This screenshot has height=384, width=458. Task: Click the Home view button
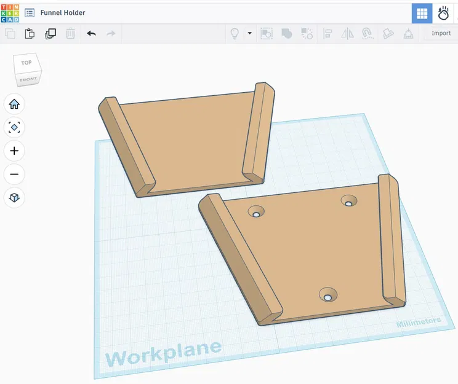[14, 104]
